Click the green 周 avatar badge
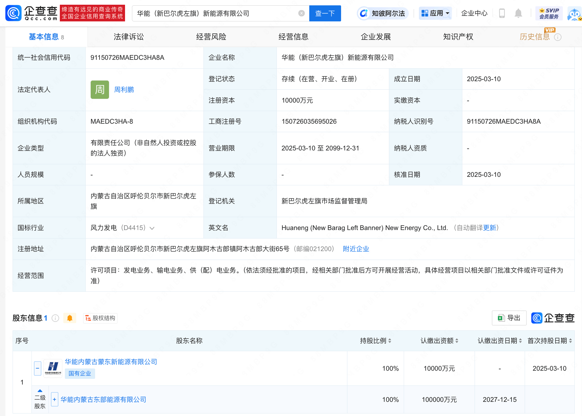Screen dimensions: 582x416 100,90
